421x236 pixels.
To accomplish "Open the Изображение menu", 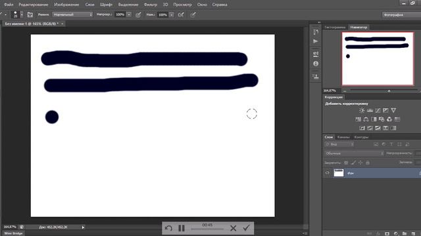I will [x=66, y=5].
